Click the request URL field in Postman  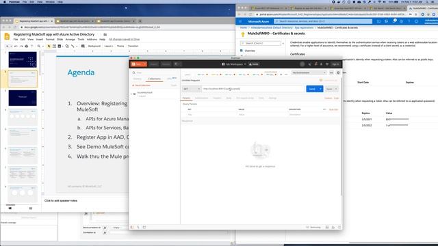tap(253, 89)
